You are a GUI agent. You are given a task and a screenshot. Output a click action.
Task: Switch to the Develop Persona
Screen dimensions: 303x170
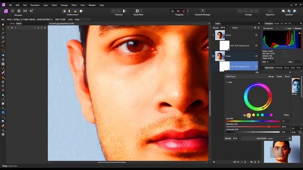pyautogui.click(x=19, y=11)
